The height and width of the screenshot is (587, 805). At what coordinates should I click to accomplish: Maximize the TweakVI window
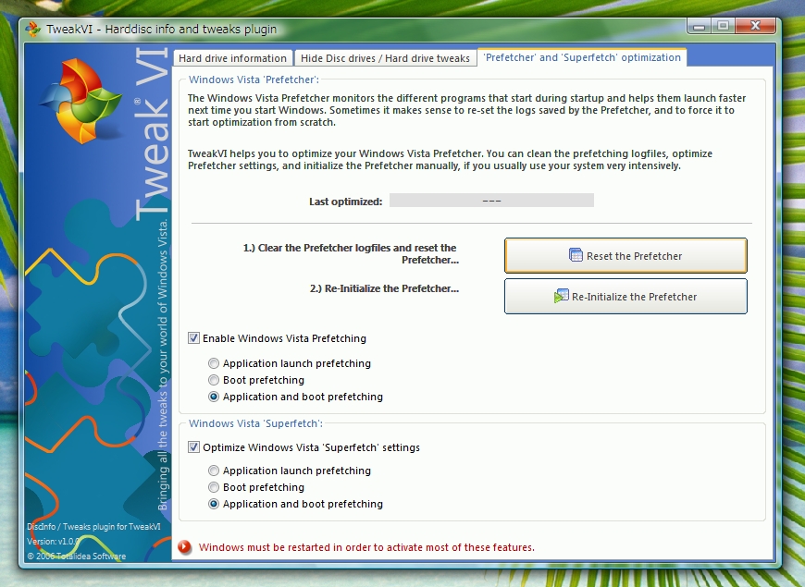tap(723, 26)
